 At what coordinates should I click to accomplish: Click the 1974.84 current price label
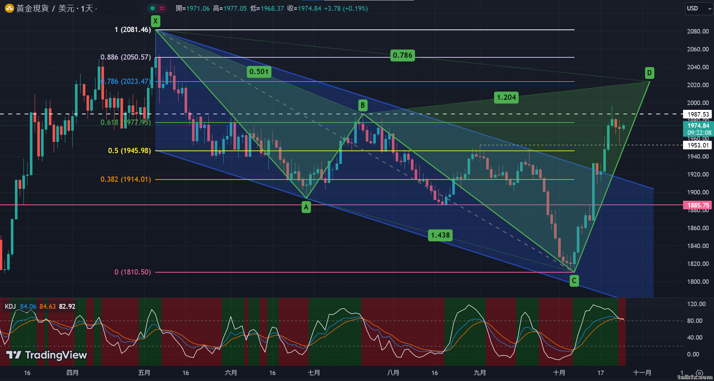click(x=698, y=126)
